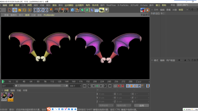Toggle the Y axis lock
This screenshot has width=198, height=111.
41,10
